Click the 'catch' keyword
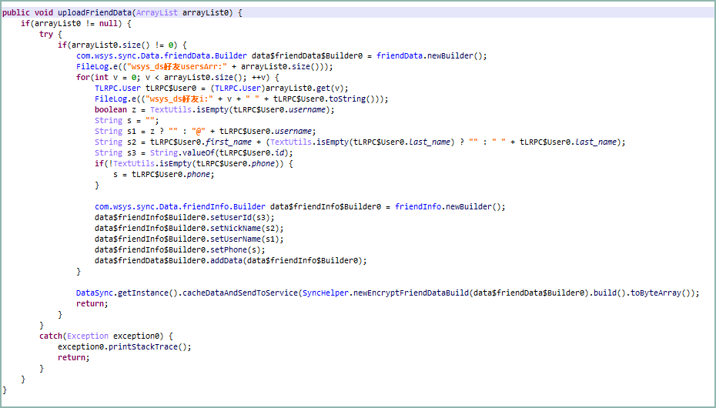Screen dimensions: 716x408 click(51, 336)
